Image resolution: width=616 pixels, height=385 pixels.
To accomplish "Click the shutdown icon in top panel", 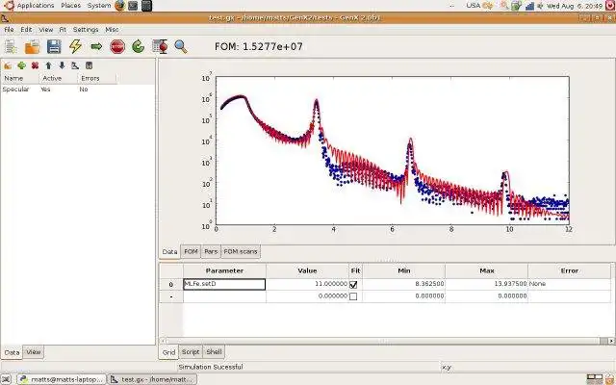I will coord(610,6).
